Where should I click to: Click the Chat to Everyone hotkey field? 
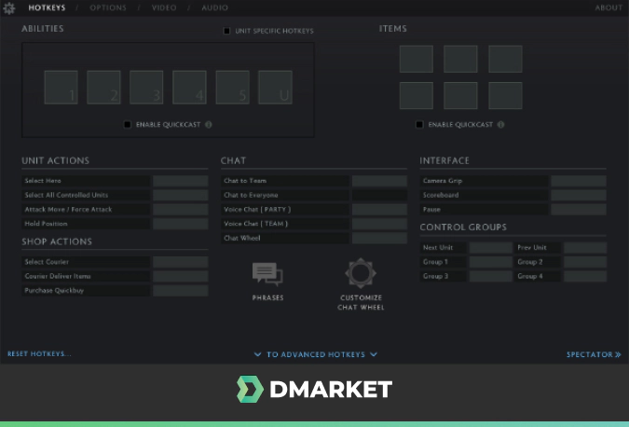(379, 195)
